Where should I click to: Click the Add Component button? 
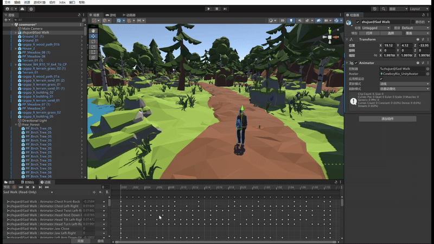pyautogui.click(x=388, y=119)
